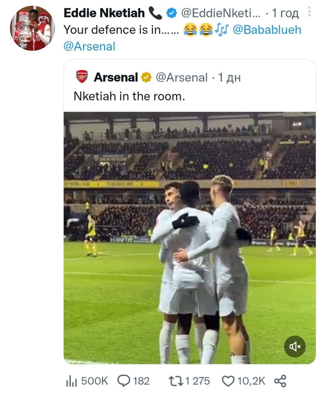Open the @Arsenal mention in tweet text
Screen dimensions: 326x397
pos(89,47)
